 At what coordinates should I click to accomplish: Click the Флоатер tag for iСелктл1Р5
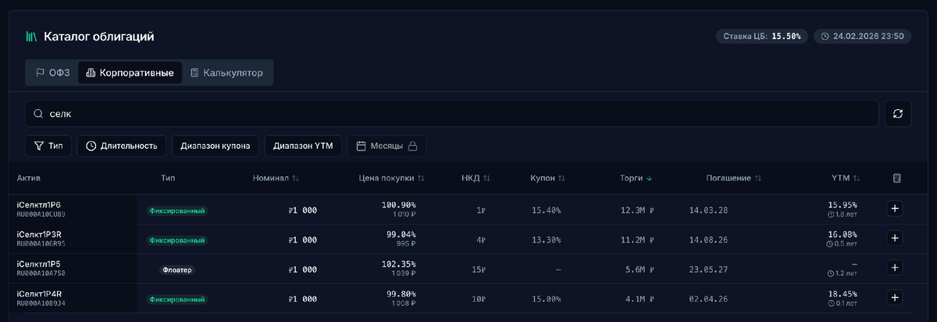177,270
